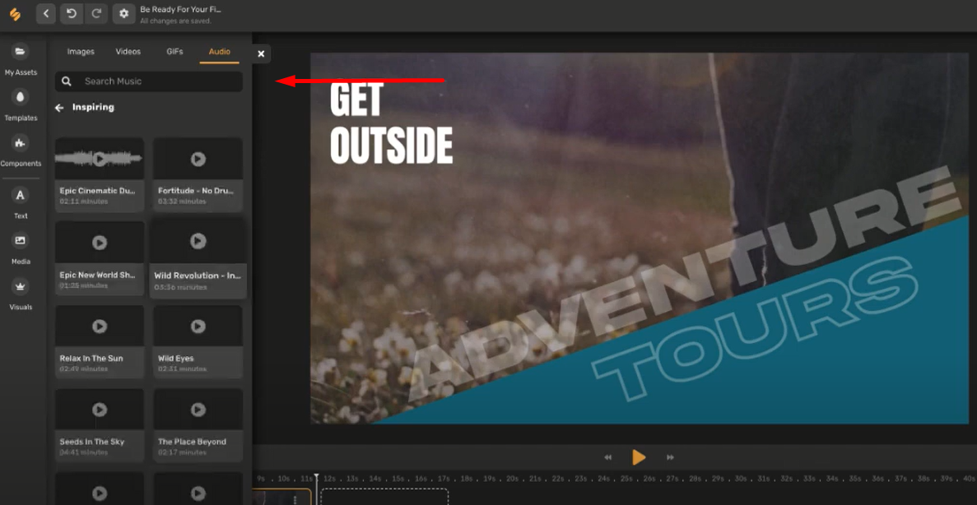The image size is (977, 505).
Task: Click the timeline playhead marker
Action: click(317, 478)
